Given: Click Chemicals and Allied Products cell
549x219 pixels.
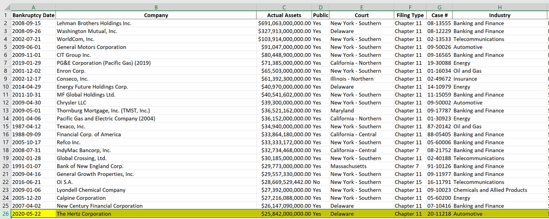Looking at the screenshot, I should pyautogui.click(x=499, y=190).
